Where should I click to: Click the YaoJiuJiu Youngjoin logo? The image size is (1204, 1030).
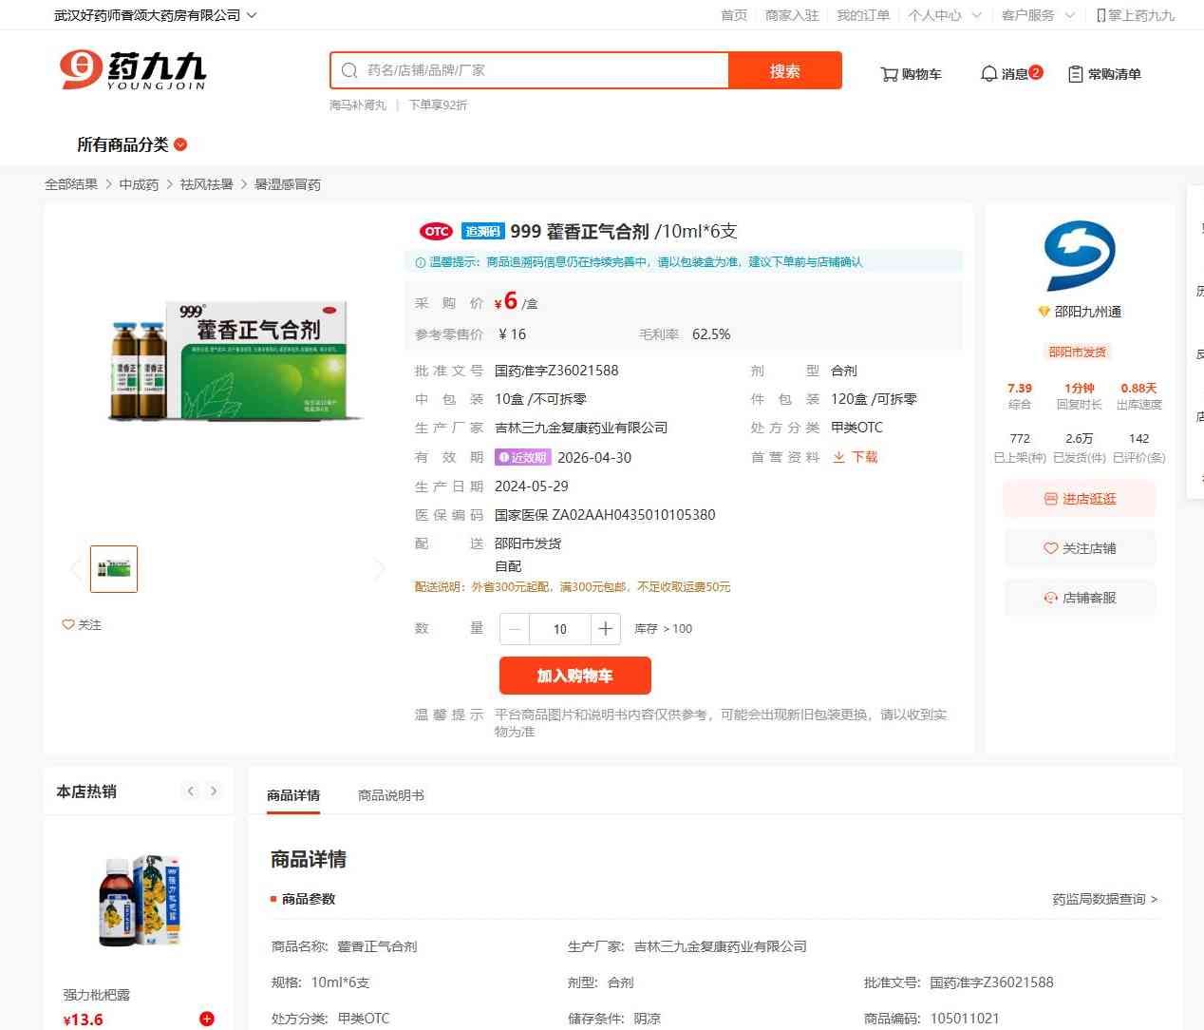(x=133, y=70)
